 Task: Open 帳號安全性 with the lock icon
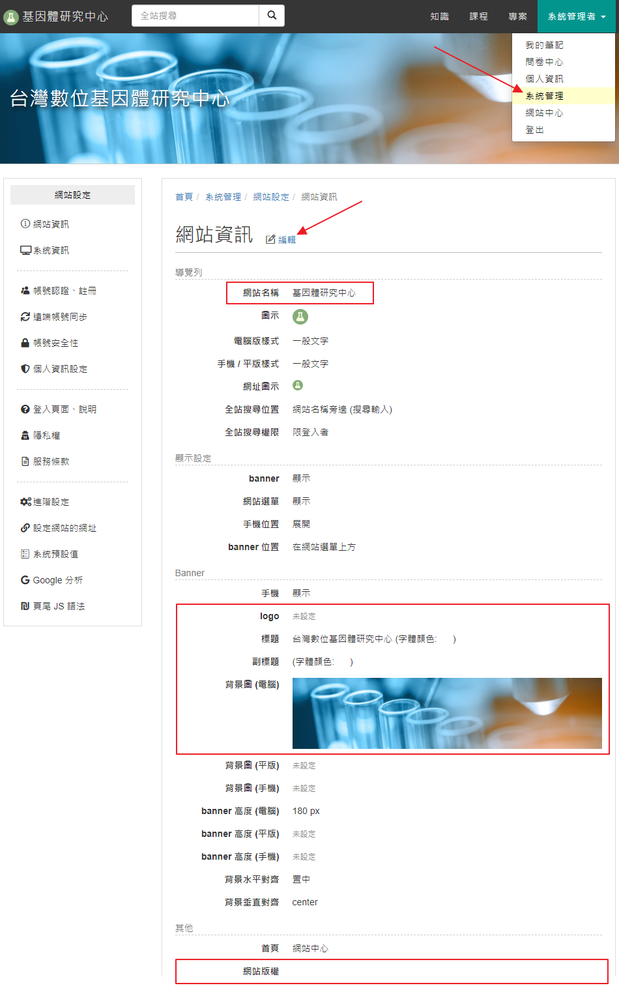point(50,343)
